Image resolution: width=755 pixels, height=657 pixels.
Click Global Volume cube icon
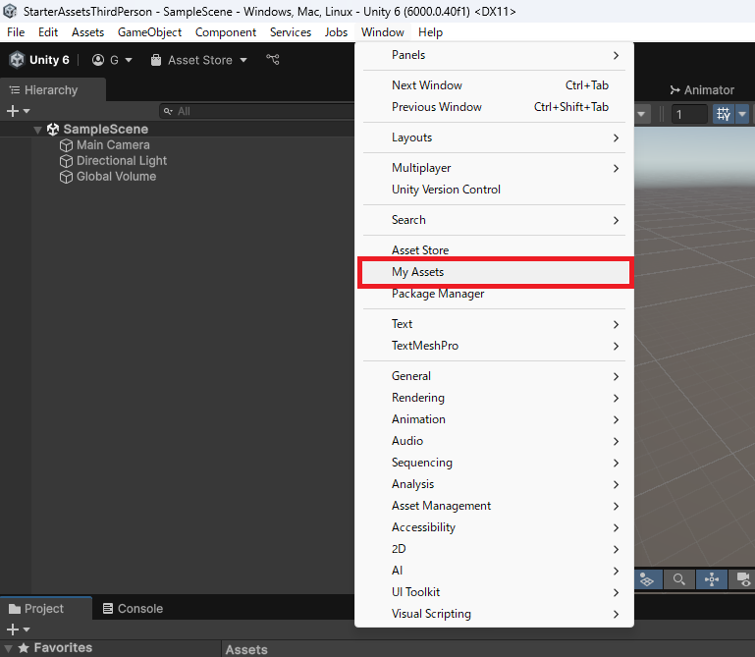66,177
